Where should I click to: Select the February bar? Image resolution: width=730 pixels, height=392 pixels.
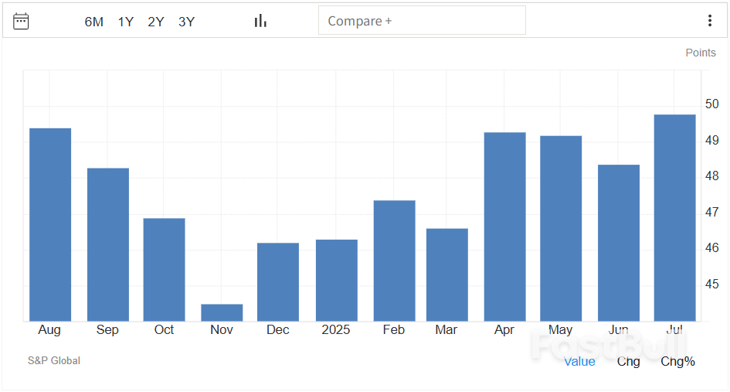click(x=394, y=261)
